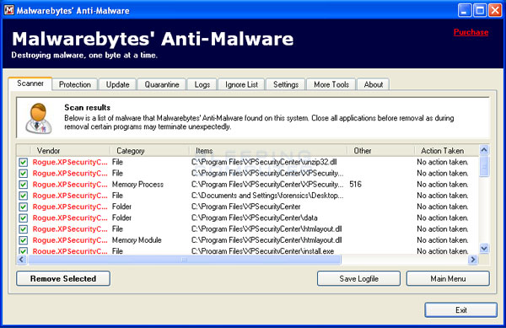Maximize the Malwarebytes window
The height and width of the screenshot is (328, 506).
(x=480, y=10)
